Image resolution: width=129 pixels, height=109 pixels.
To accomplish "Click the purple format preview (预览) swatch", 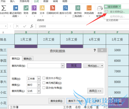I will (74, 66).
